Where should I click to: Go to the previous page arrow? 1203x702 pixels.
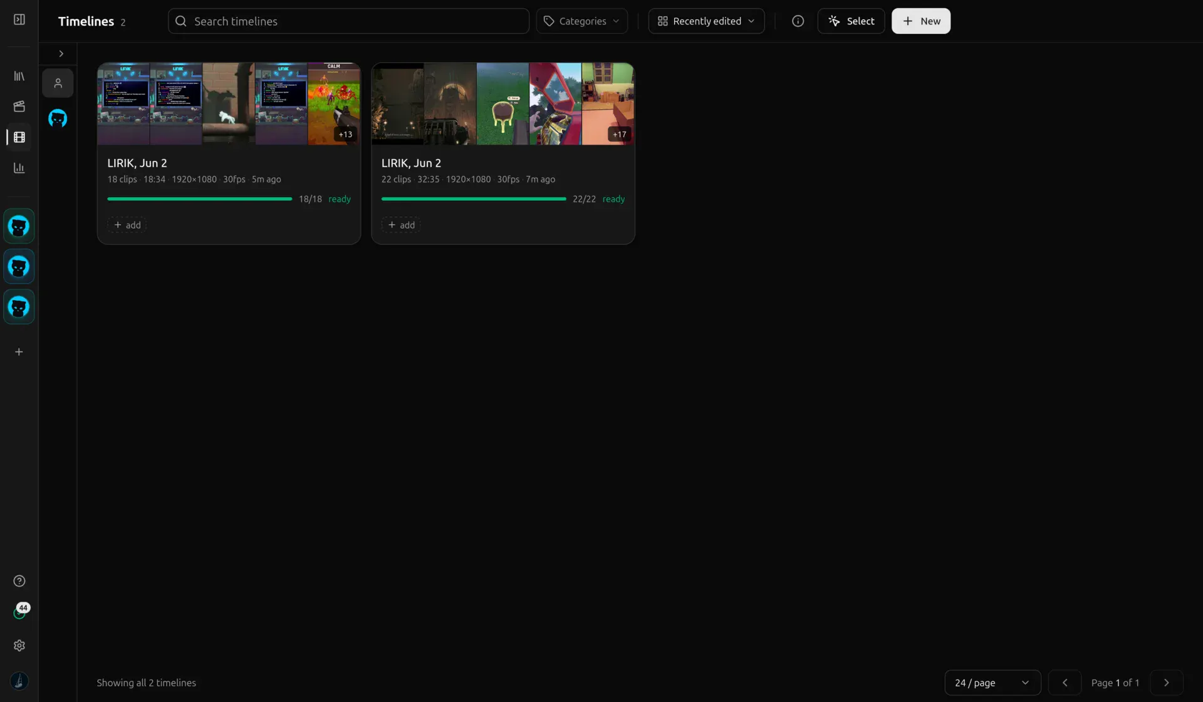point(1065,683)
